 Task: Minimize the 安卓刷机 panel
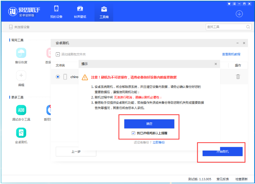point(237,43)
